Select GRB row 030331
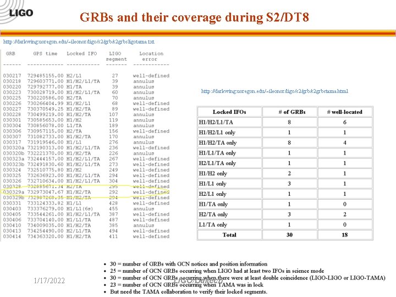This screenshot has height=297, width=396. click(86, 204)
